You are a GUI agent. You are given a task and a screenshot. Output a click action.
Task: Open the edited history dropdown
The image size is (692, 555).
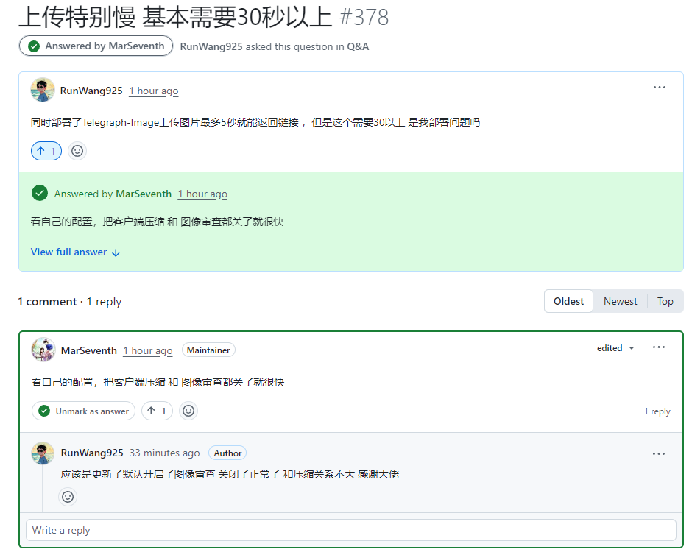pyautogui.click(x=615, y=348)
